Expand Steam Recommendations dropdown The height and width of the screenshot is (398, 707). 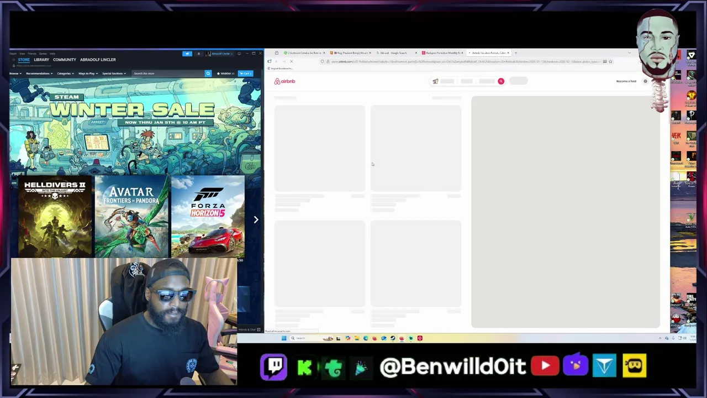(39, 74)
